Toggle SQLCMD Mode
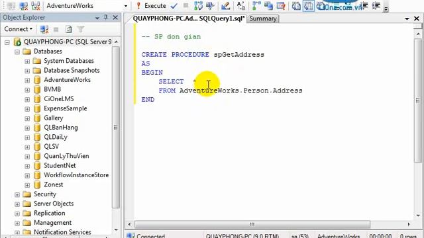The width and height of the screenshot is (424, 238). (x=281, y=6)
